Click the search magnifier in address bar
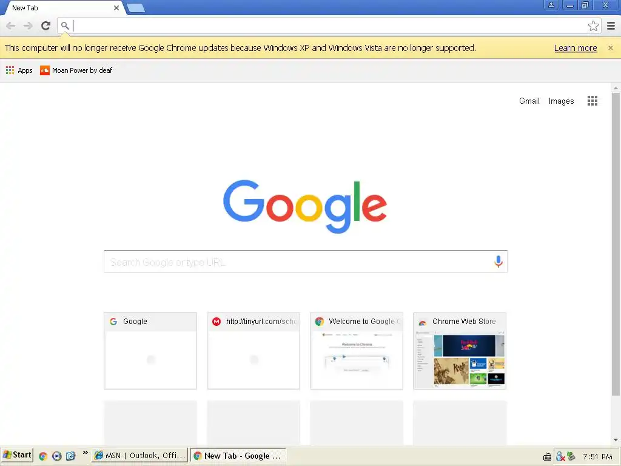This screenshot has height=466, width=621. pyautogui.click(x=65, y=25)
